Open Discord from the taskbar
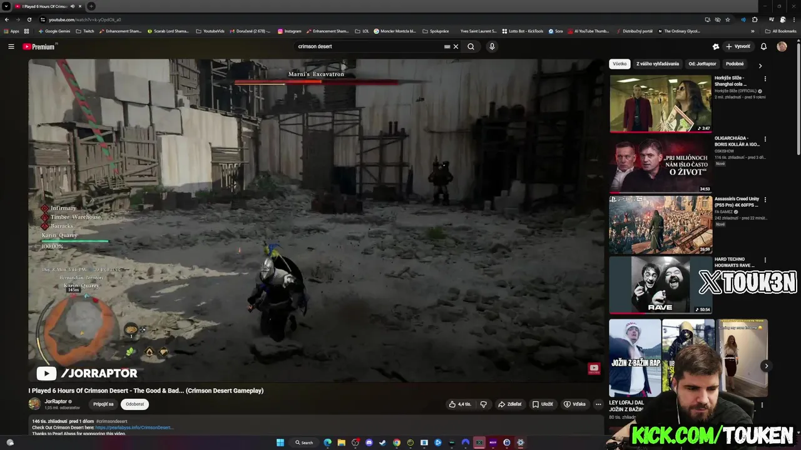 (369, 442)
